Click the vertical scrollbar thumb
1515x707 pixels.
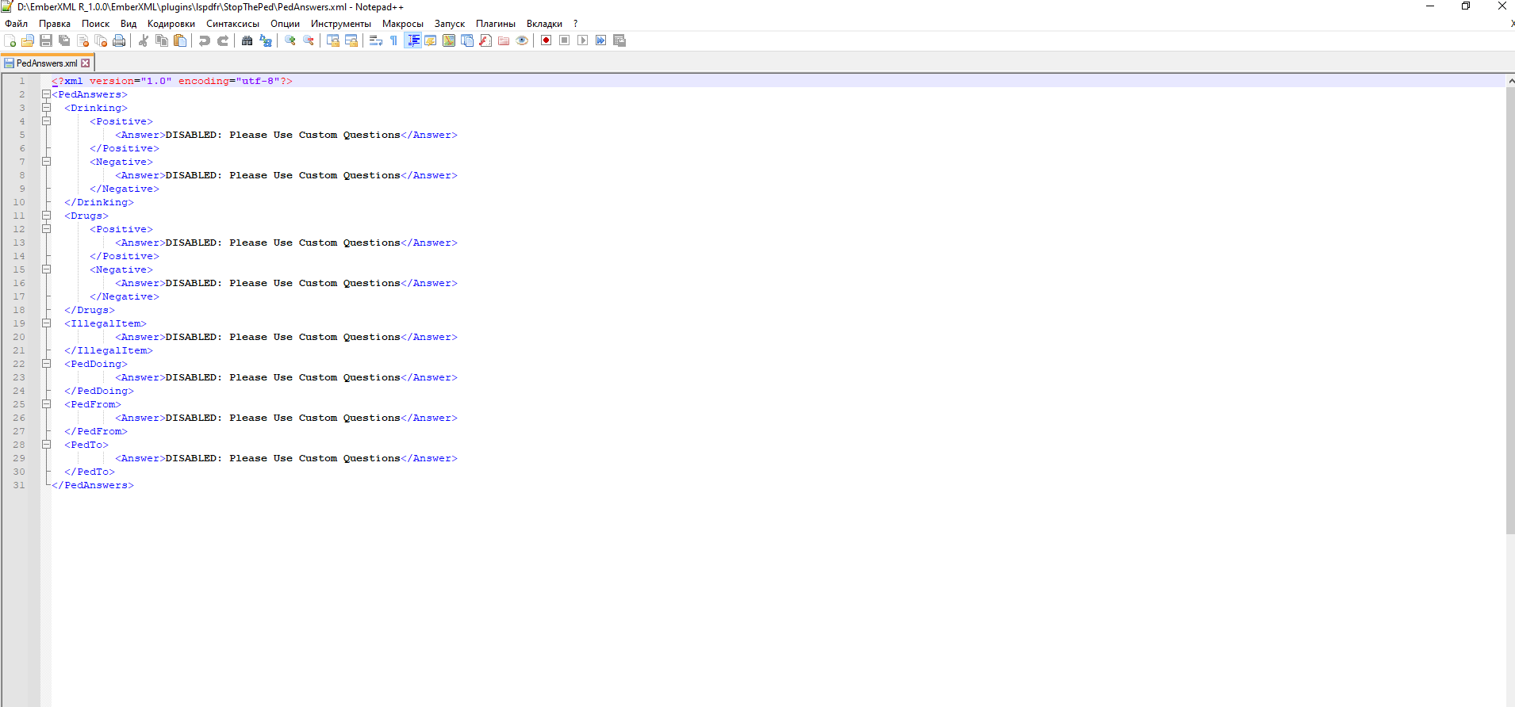point(1510,311)
